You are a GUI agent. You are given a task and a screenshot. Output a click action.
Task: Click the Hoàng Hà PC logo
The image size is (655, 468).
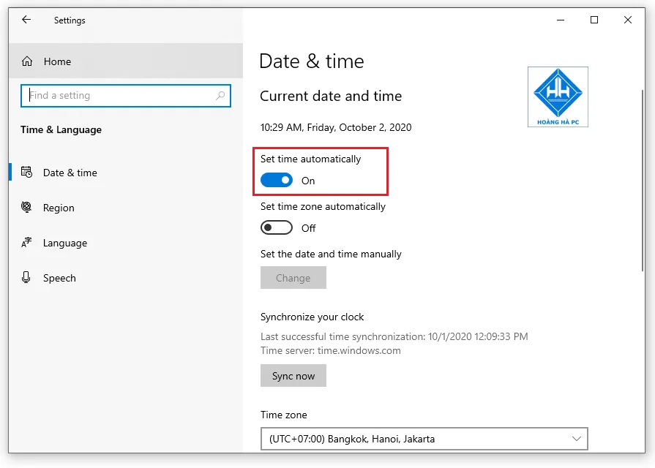point(558,97)
